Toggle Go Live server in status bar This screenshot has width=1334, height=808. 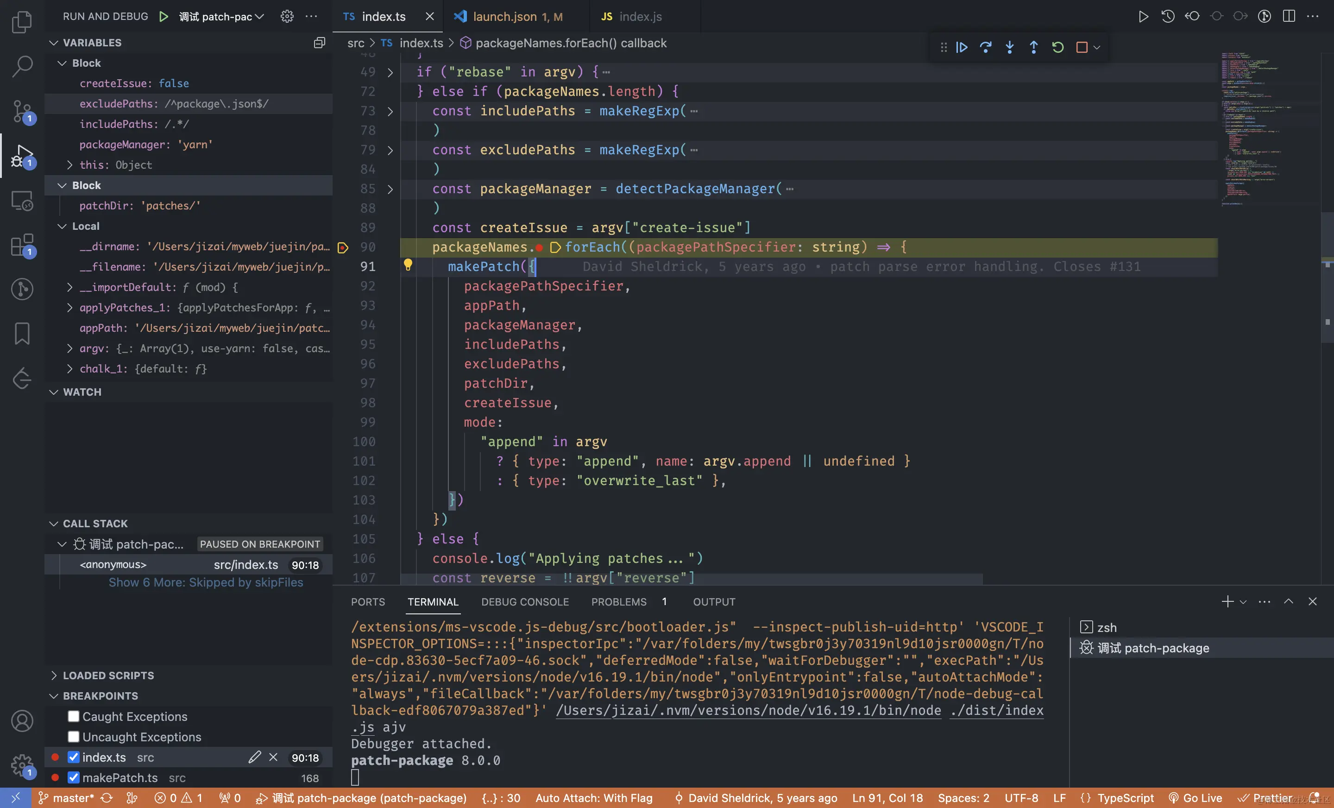coord(1196,798)
